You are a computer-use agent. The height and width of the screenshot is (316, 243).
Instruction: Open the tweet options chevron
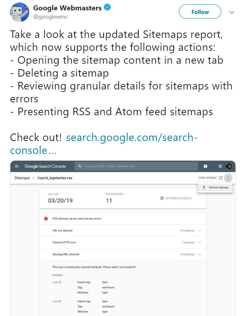[232, 12]
